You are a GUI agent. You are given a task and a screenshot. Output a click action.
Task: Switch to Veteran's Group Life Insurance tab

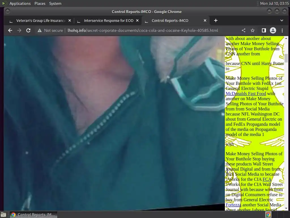[40, 20]
